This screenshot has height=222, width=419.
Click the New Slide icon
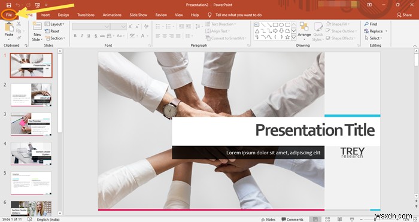click(37, 27)
